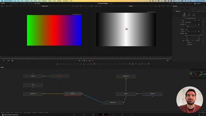Enable the Use Object checkbox
Viewport: 206px width, 116px height.
[185, 43]
